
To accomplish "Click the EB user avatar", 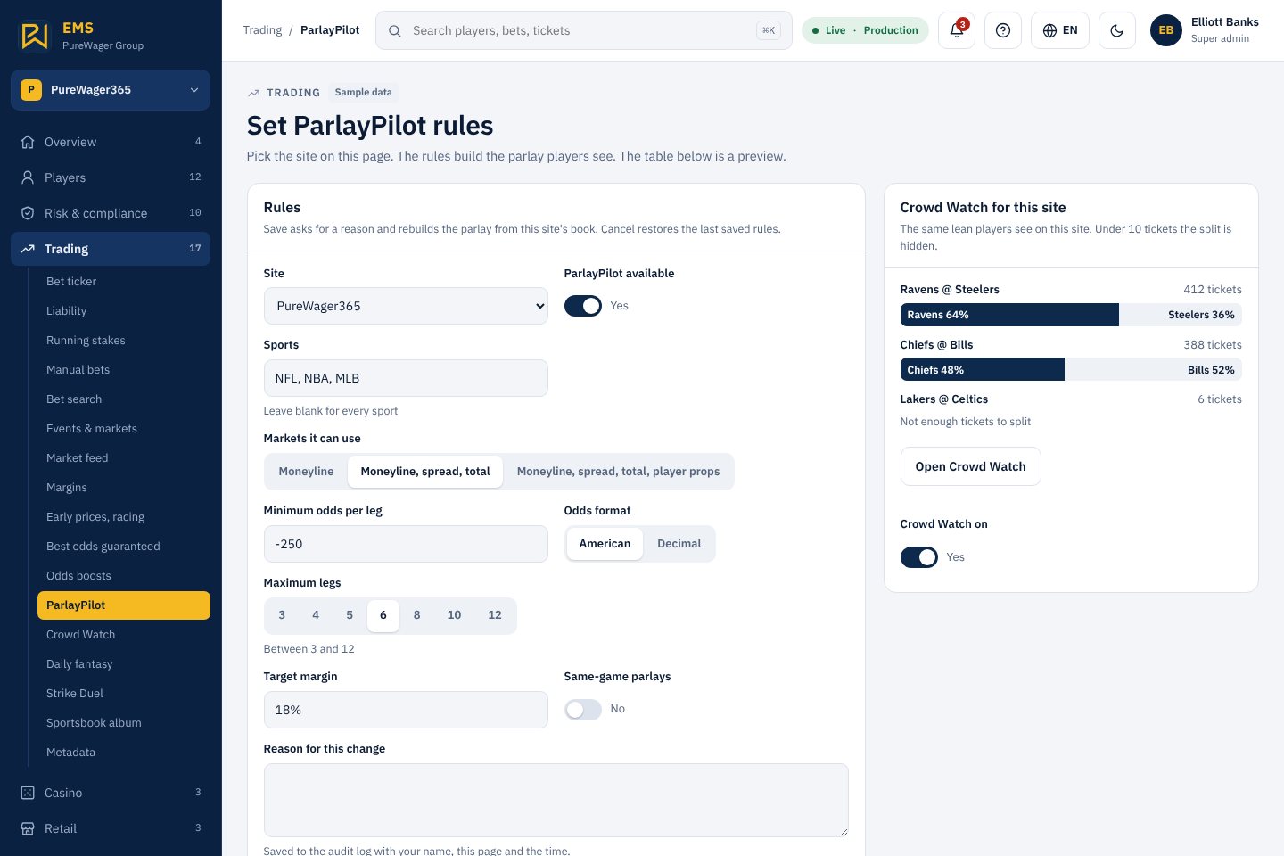I will coord(1166,30).
